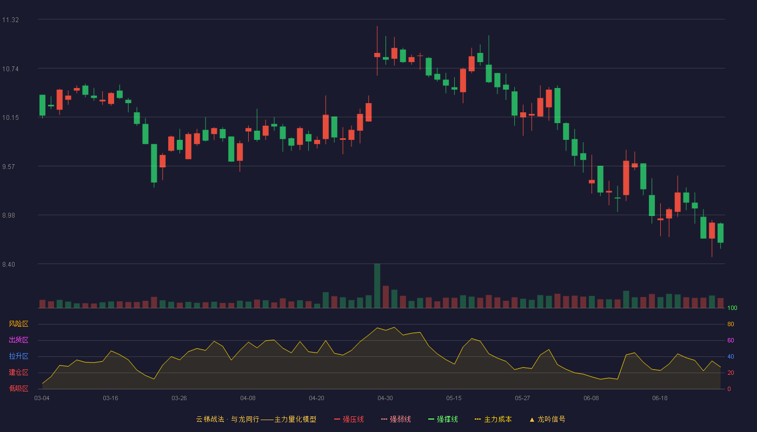757x432 pixels.
Task: Click the green 100 indicator axis value
Action: [732, 308]
